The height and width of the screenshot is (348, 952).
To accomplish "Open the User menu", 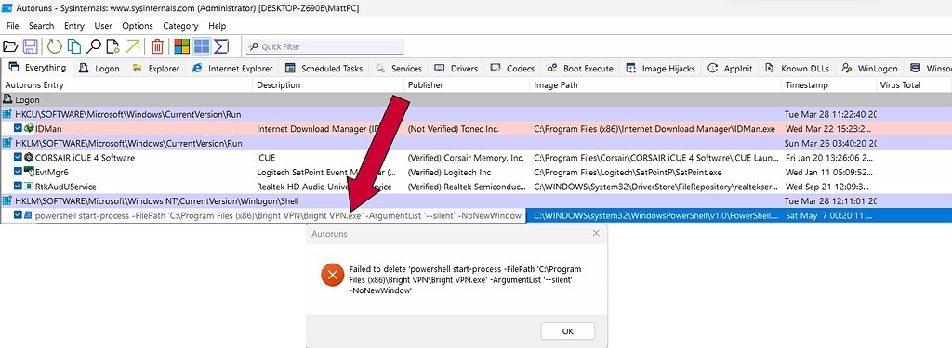I will coord(103,25).
